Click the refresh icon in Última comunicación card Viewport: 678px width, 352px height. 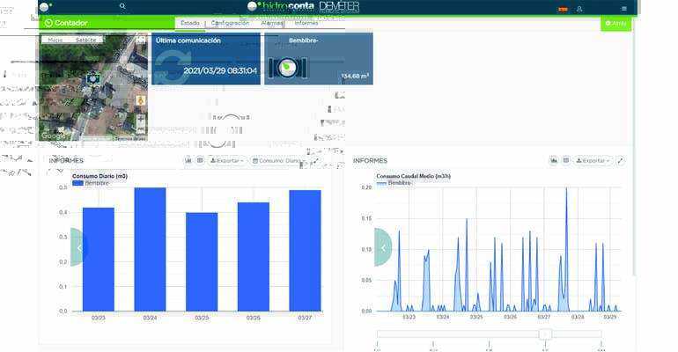click(172, 67)
